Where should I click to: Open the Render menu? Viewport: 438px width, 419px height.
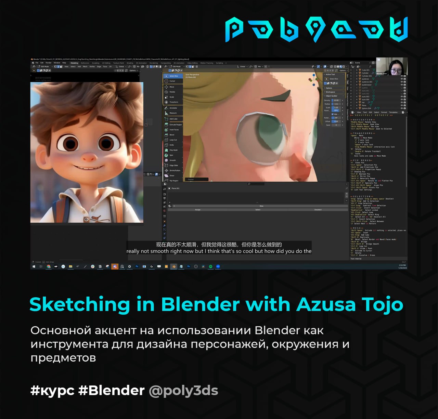coord(48,63)
